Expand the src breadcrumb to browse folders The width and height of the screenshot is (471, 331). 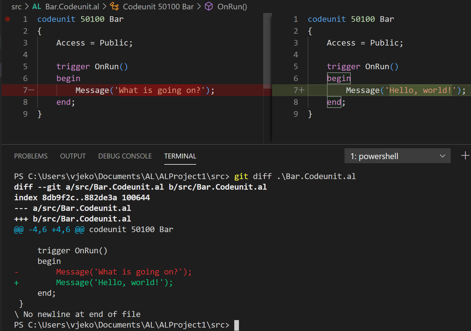pos(16,6)
